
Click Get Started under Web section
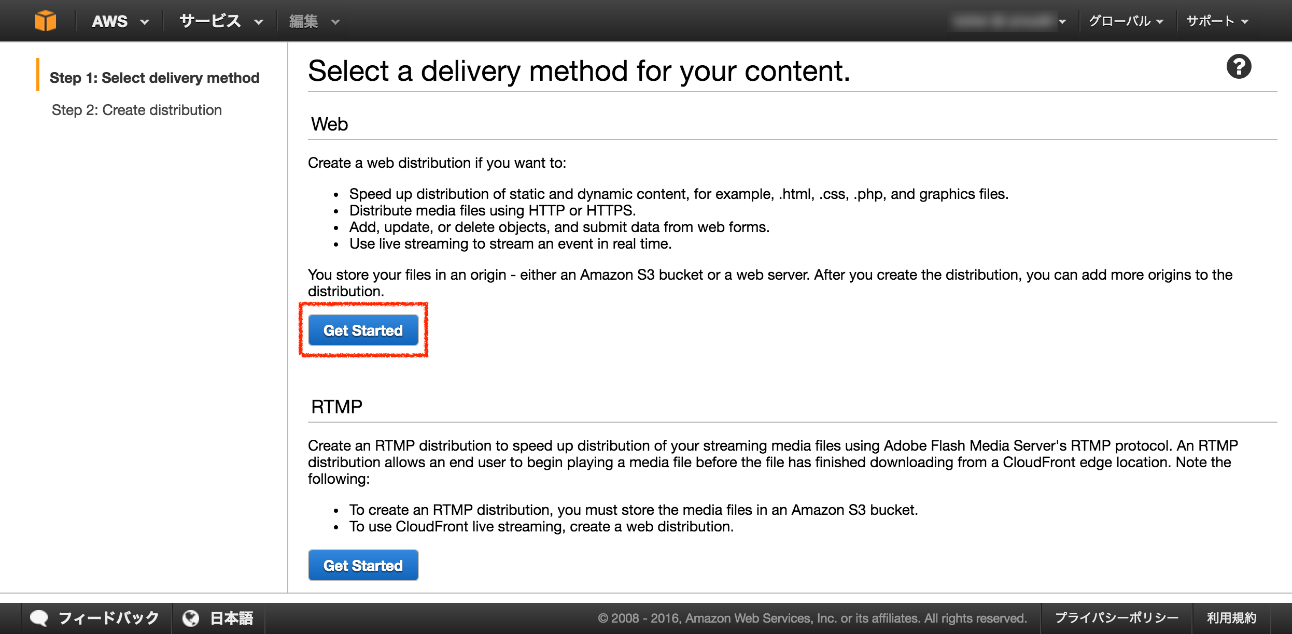(x=363, y=330)
